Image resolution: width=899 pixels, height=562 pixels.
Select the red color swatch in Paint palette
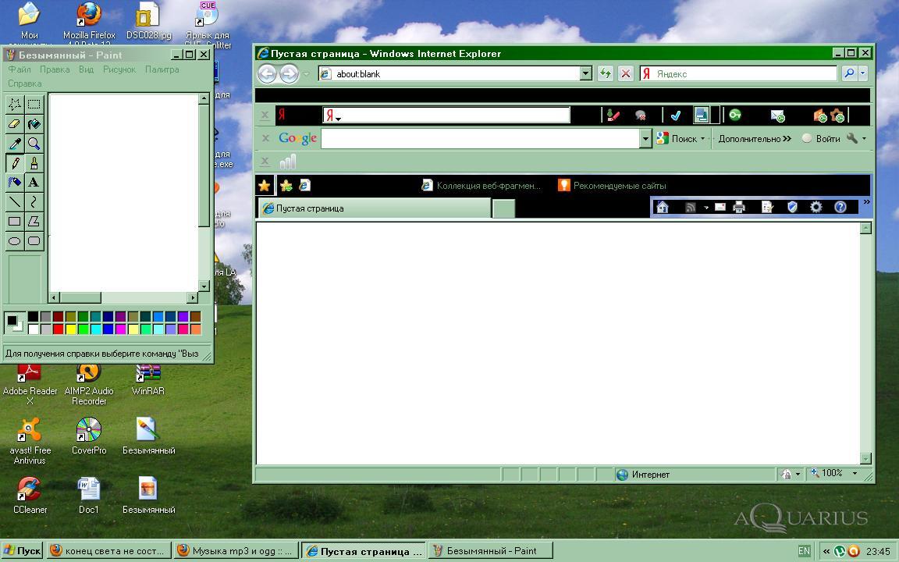[x=58, y=329]
